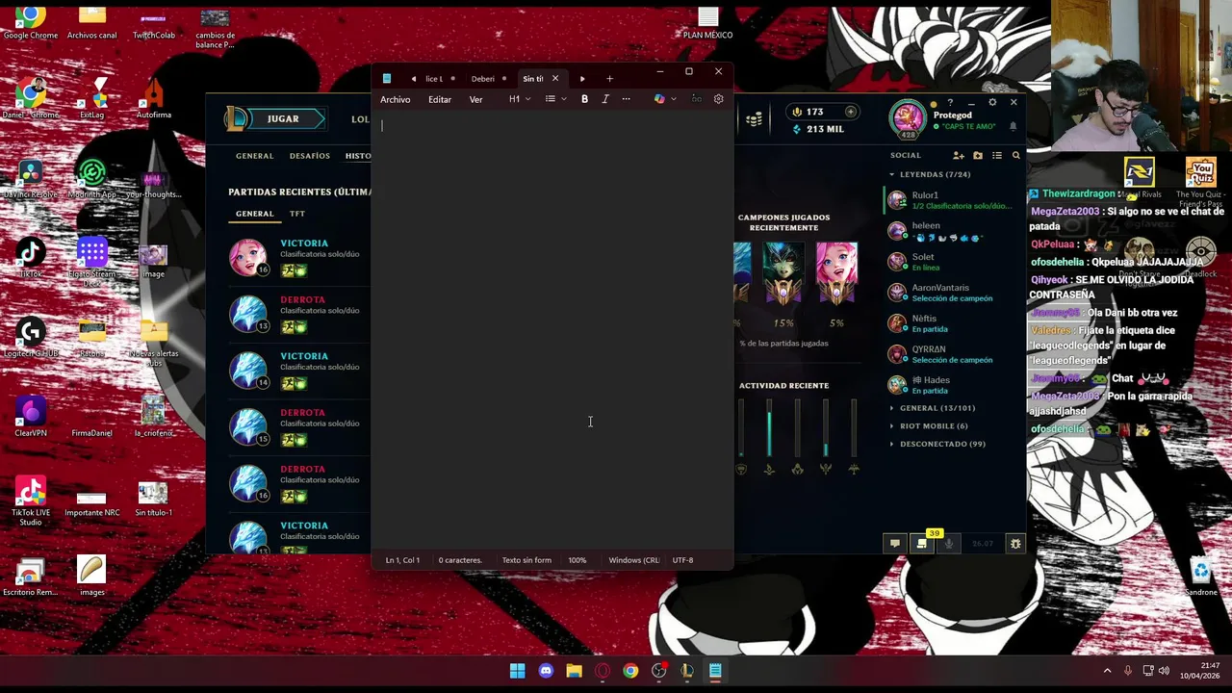Open File Explorer from the taskbar
Viewport: 1232px width, 693px height.
(574, 671)
